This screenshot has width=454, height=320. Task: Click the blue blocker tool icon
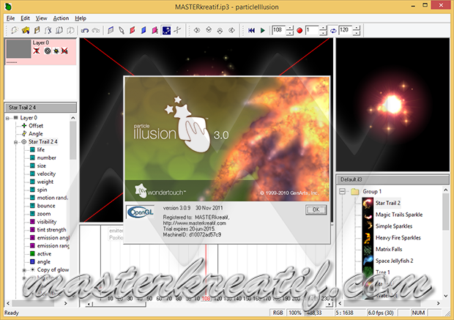pyautogui.click(x=144, y=30)
